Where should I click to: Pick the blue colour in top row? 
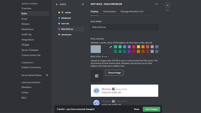click(x=125, y=47)
